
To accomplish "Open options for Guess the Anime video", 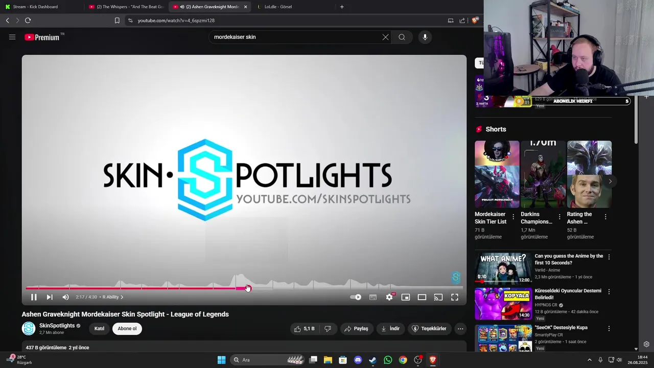I will click(x=609, y=257).
